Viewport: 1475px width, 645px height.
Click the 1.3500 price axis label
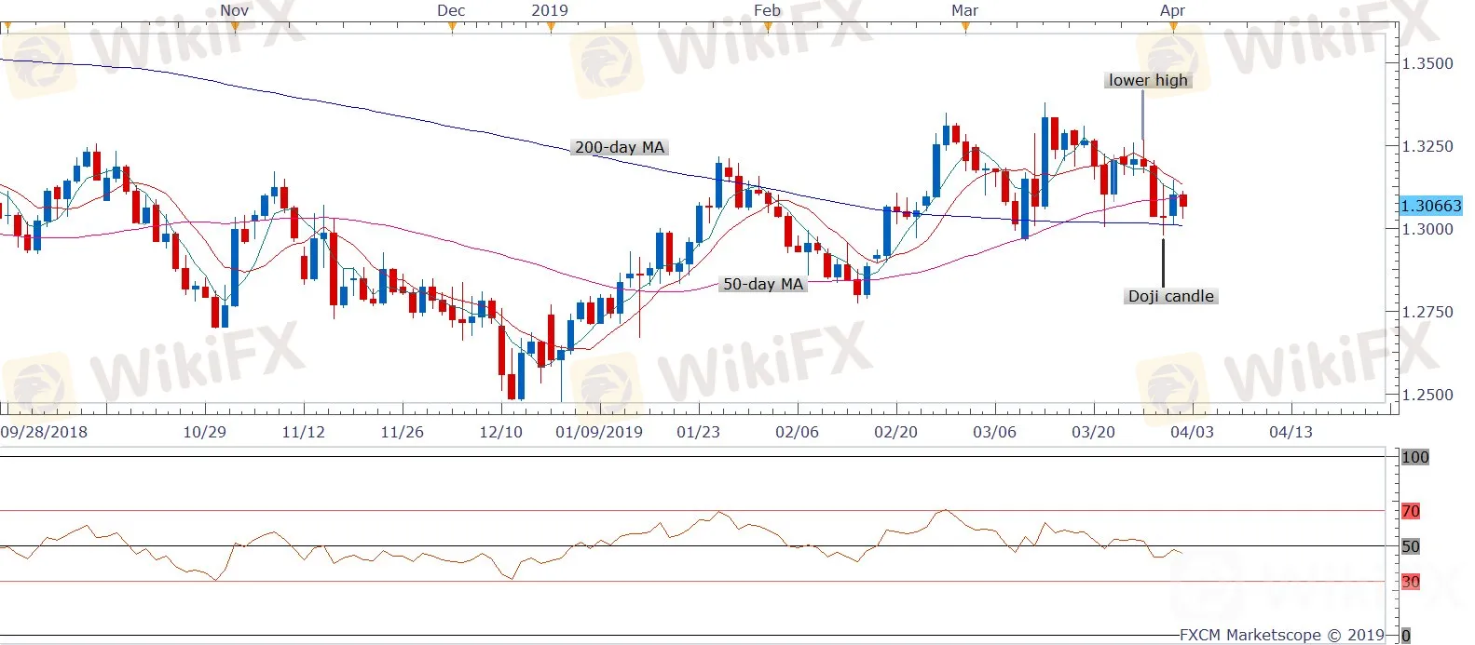pos(1427,63)
